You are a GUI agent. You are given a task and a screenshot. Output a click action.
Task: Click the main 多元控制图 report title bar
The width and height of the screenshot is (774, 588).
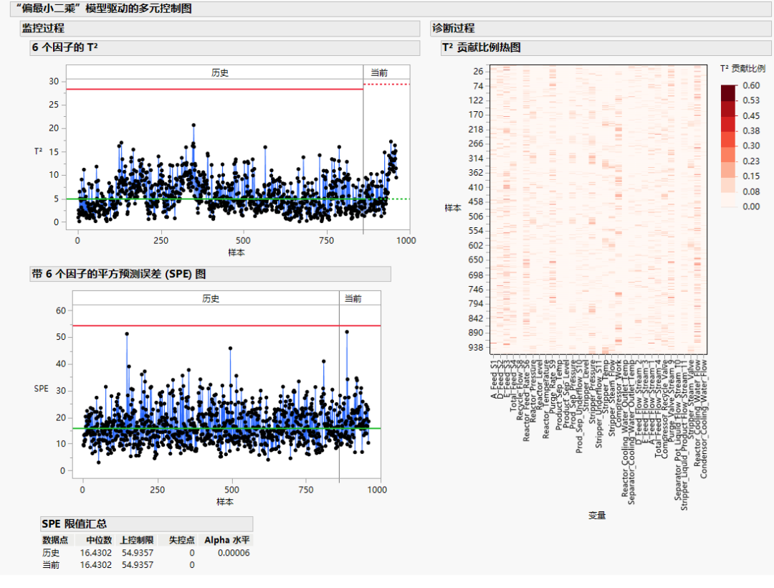point(391,9)
